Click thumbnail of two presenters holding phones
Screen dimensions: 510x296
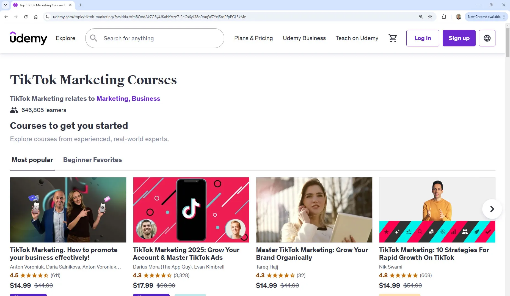tap(68, 210)
